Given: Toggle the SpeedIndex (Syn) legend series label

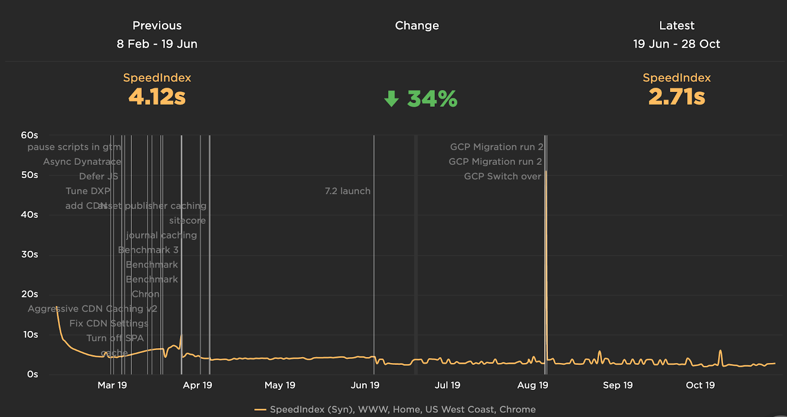Looking at the screenshot, I should (x=402, y=410).
